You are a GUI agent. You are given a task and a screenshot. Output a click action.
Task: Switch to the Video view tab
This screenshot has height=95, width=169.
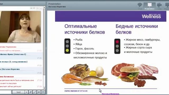point(159,6)
